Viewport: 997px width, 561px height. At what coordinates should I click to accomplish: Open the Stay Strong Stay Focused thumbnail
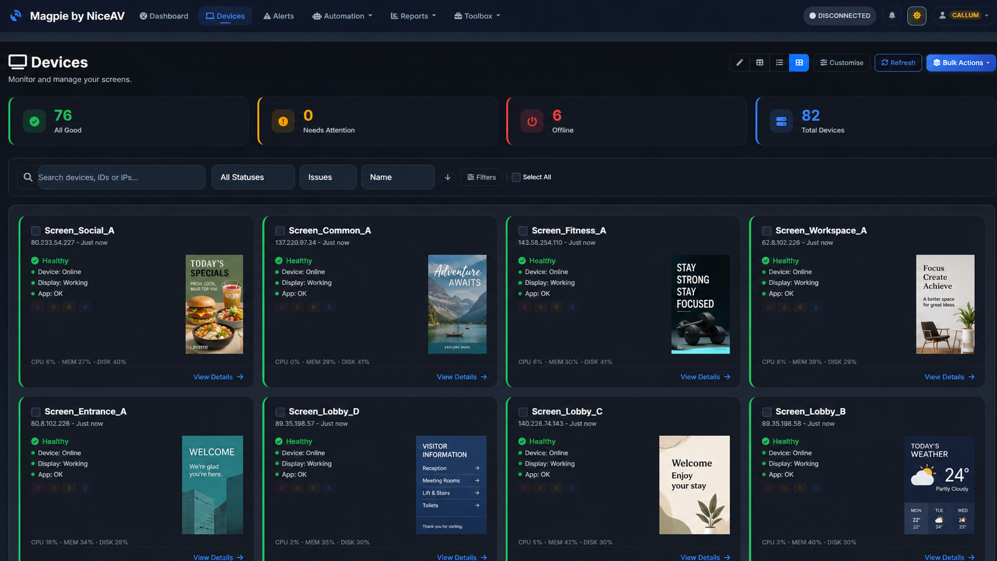click(x=701, y=304)
